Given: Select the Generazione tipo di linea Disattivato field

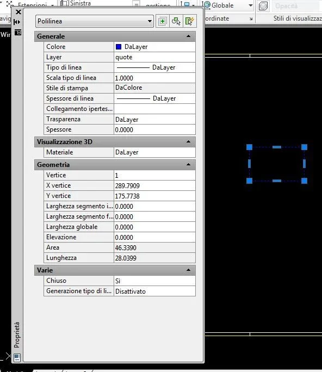Looking at the screenshot, I should 154,291.
